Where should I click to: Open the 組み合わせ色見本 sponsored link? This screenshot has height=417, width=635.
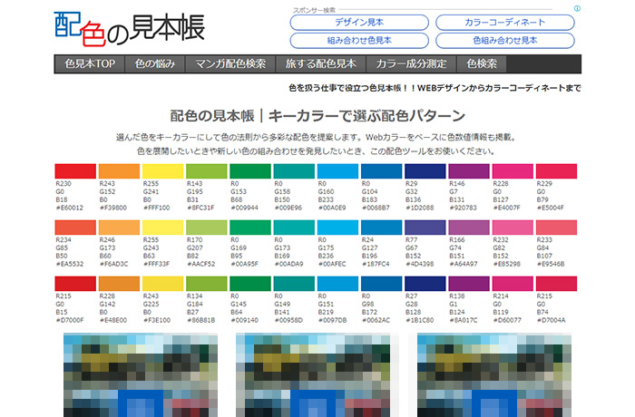click(x=359, y=41)
